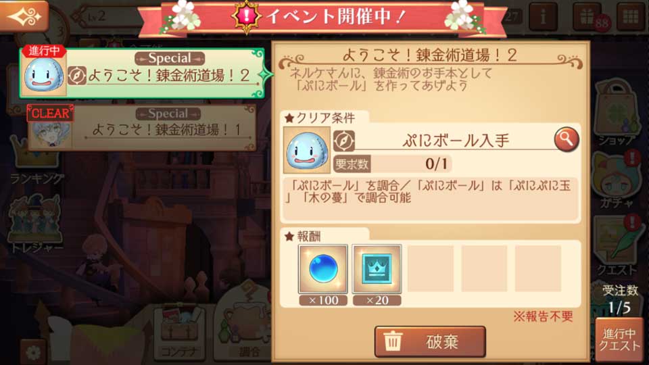Click the 進行中クエスト button
This screenshot has height=365, width=649.
pos(620,340)
